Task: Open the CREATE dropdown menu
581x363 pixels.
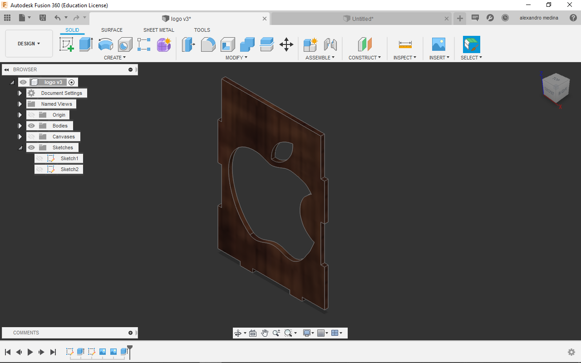Action: [115, 58]
